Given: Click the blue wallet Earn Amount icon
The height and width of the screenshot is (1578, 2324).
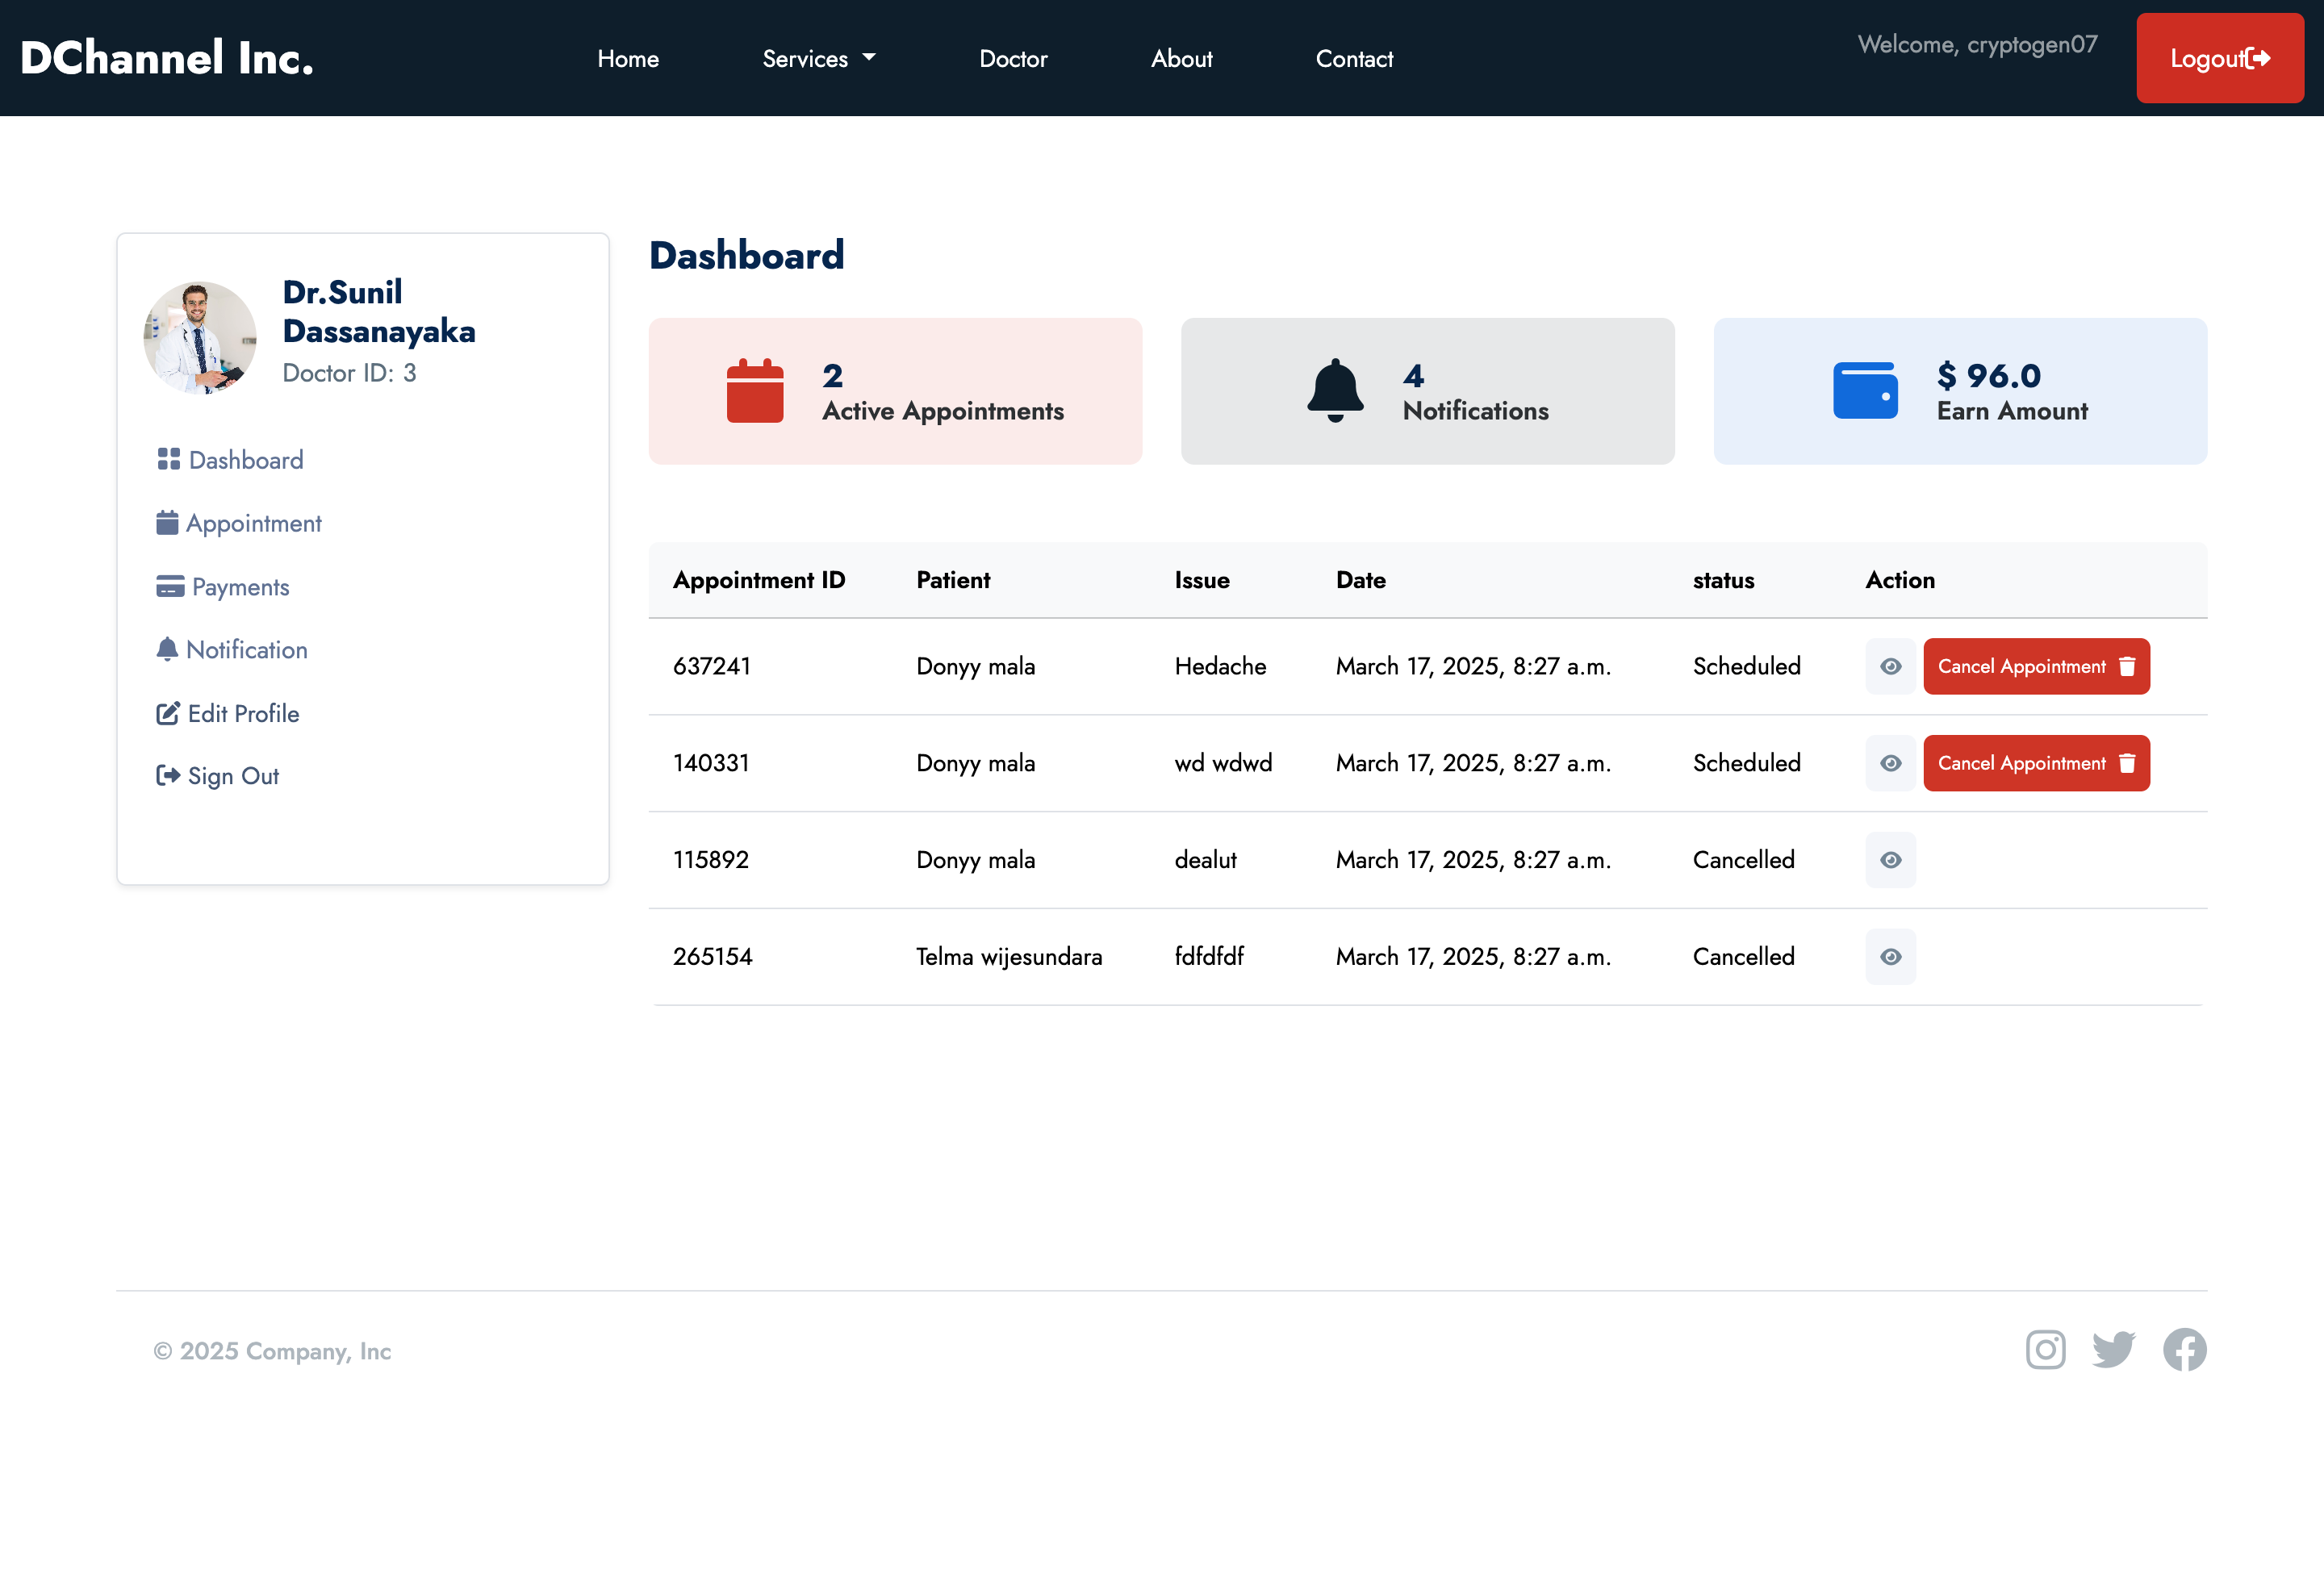Looking at the screenshot, I should pos(1865,391).
